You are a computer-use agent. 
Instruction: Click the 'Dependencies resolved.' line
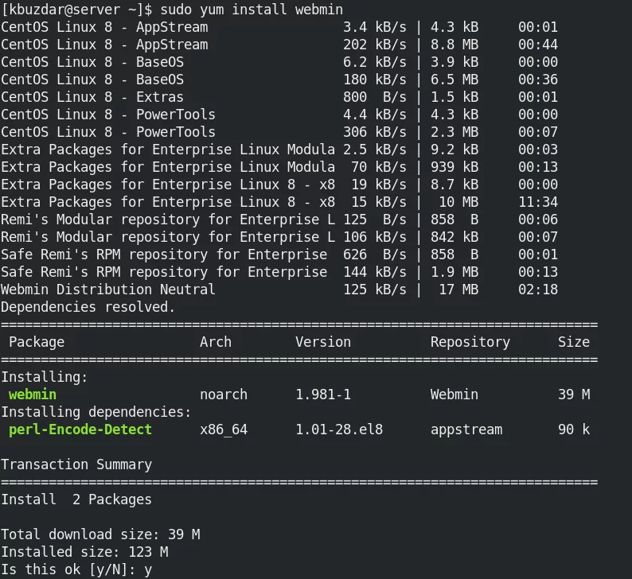point(88,307)
